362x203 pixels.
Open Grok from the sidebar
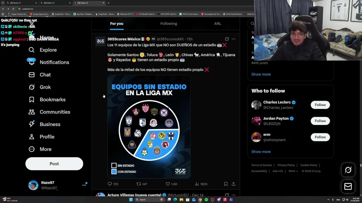tap(40, 87)
